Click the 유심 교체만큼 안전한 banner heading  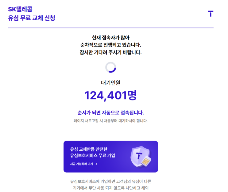click(89, 149)
